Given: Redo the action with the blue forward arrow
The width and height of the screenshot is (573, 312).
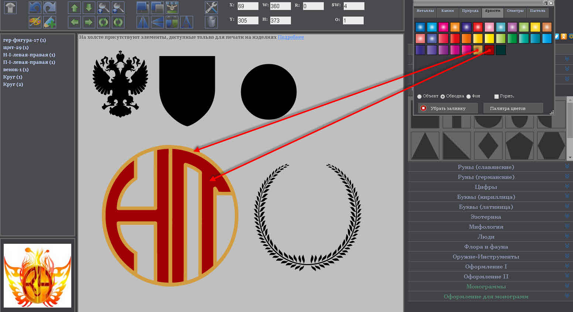Looking at the screenshot, I should point(49,7).
